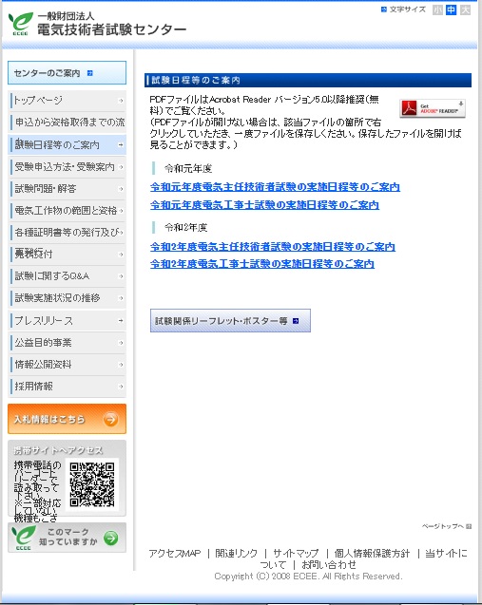Click green arrow in このマーク banner
This screenshot has height=605, width=482.
pyautogui.click(x=111, y=538)
